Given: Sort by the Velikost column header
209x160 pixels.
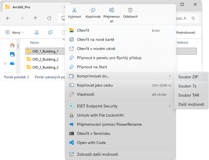Looking at the screenshot, I should pyautogui.click(x=182, y=43).
